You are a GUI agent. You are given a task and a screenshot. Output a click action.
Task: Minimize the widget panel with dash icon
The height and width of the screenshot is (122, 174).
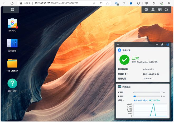pos(157,45)
